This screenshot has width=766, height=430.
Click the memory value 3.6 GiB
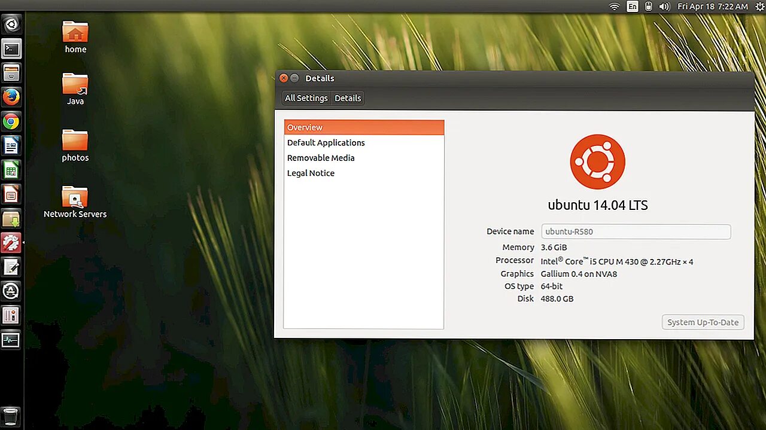(x=554, y=247)
